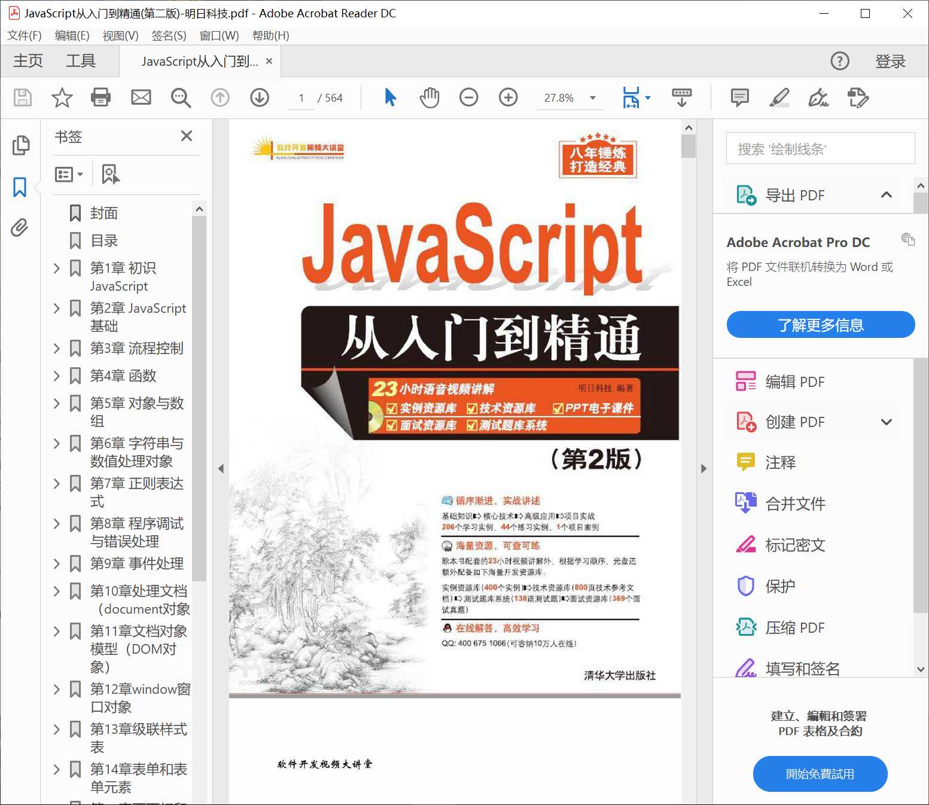Expand the 第4章 函数 bookmark
This screenshot has height=805, width=929.
57,376
